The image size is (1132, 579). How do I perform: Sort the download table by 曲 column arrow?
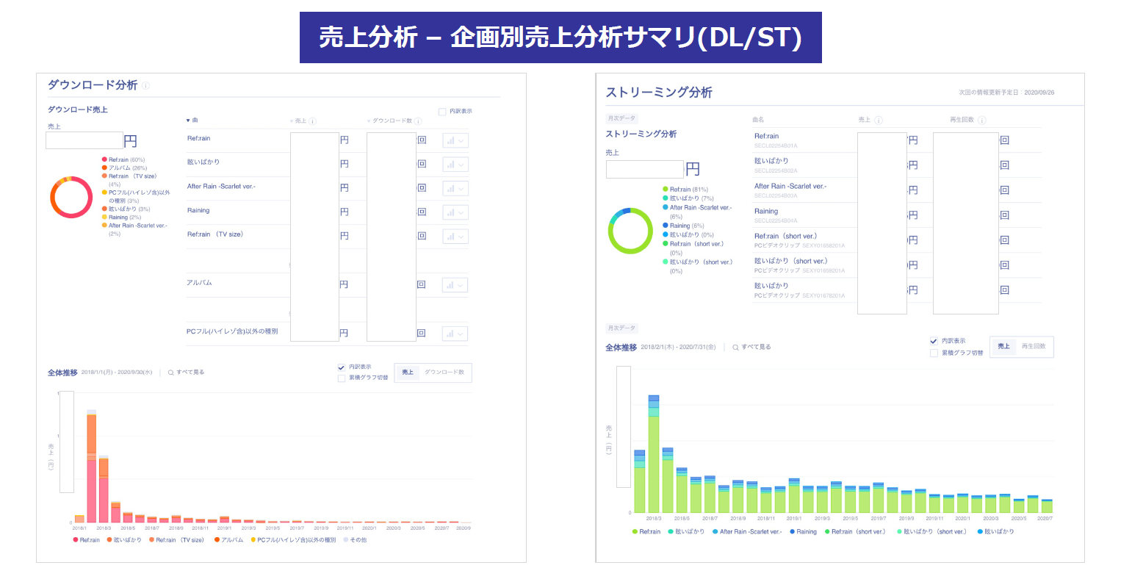[189, 121]
